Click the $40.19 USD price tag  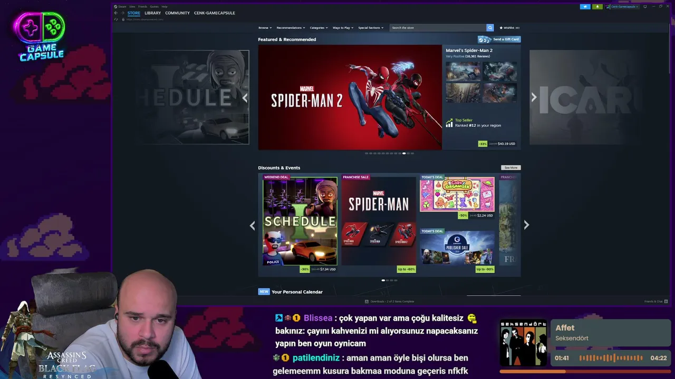coord(506,144)
